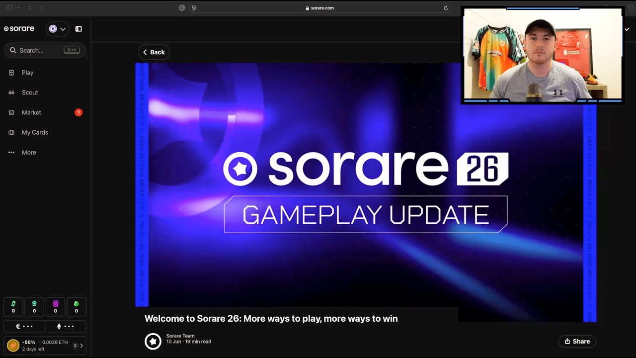636x358 pixels.
Task: Click the 0.0026 ETH offer price
Action: click(55, 342)
